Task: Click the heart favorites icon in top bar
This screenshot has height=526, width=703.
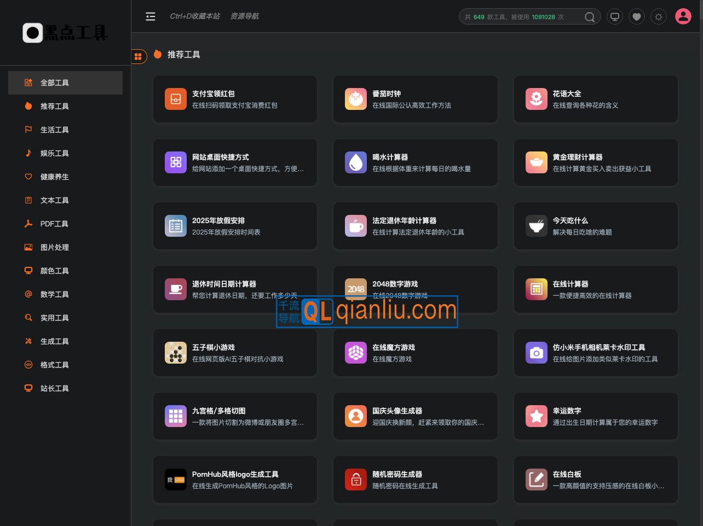Action: 637,16
